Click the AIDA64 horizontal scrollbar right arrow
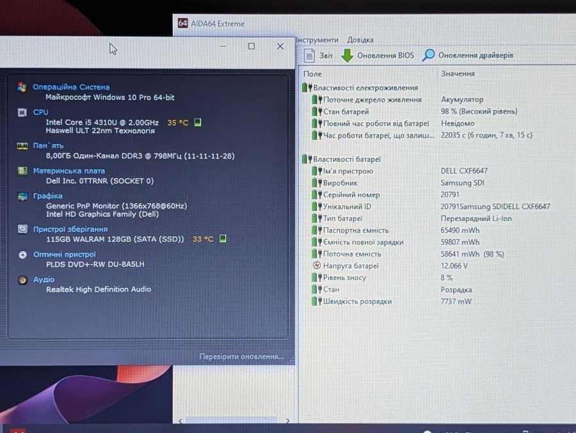Screen dimensions: 576x433 click(288, 420)
